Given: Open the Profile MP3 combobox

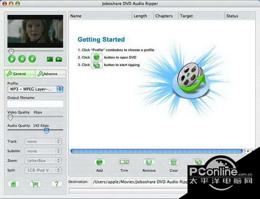Looking at the screenshot, I should click(35, 89).
